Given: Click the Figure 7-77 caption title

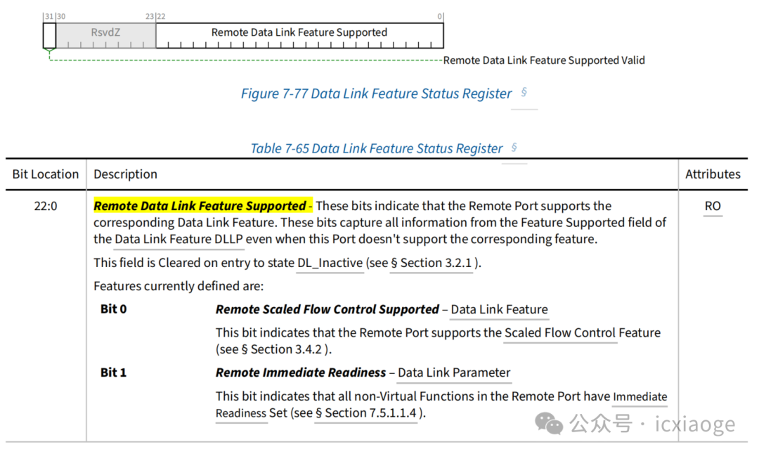Looking at the screenshot, I should click(x=376, y=93).
